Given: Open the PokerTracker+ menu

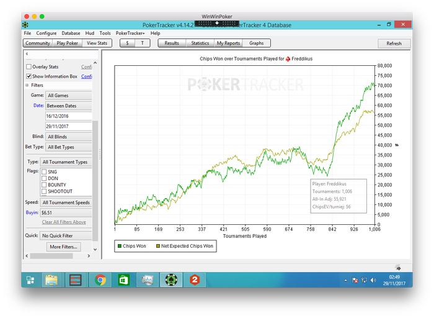Looking at the screenshot, I should 130,34.
